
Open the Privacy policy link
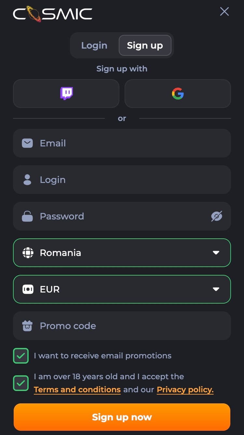(x=185, y=390)
